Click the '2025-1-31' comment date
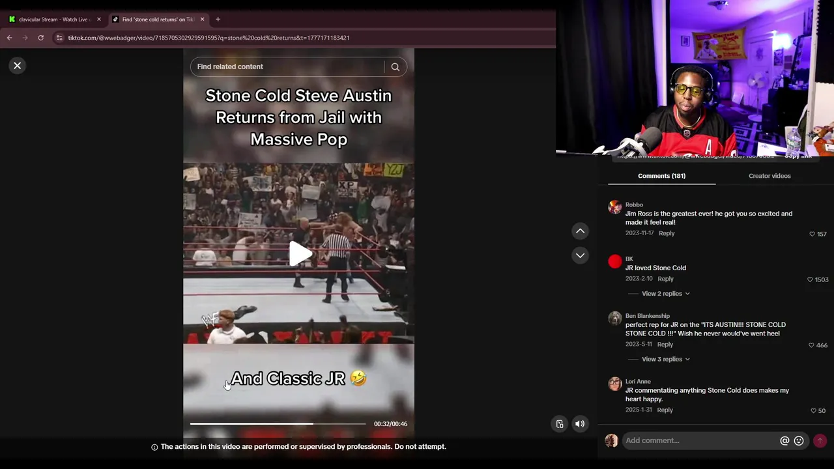 tap(639, 410)
